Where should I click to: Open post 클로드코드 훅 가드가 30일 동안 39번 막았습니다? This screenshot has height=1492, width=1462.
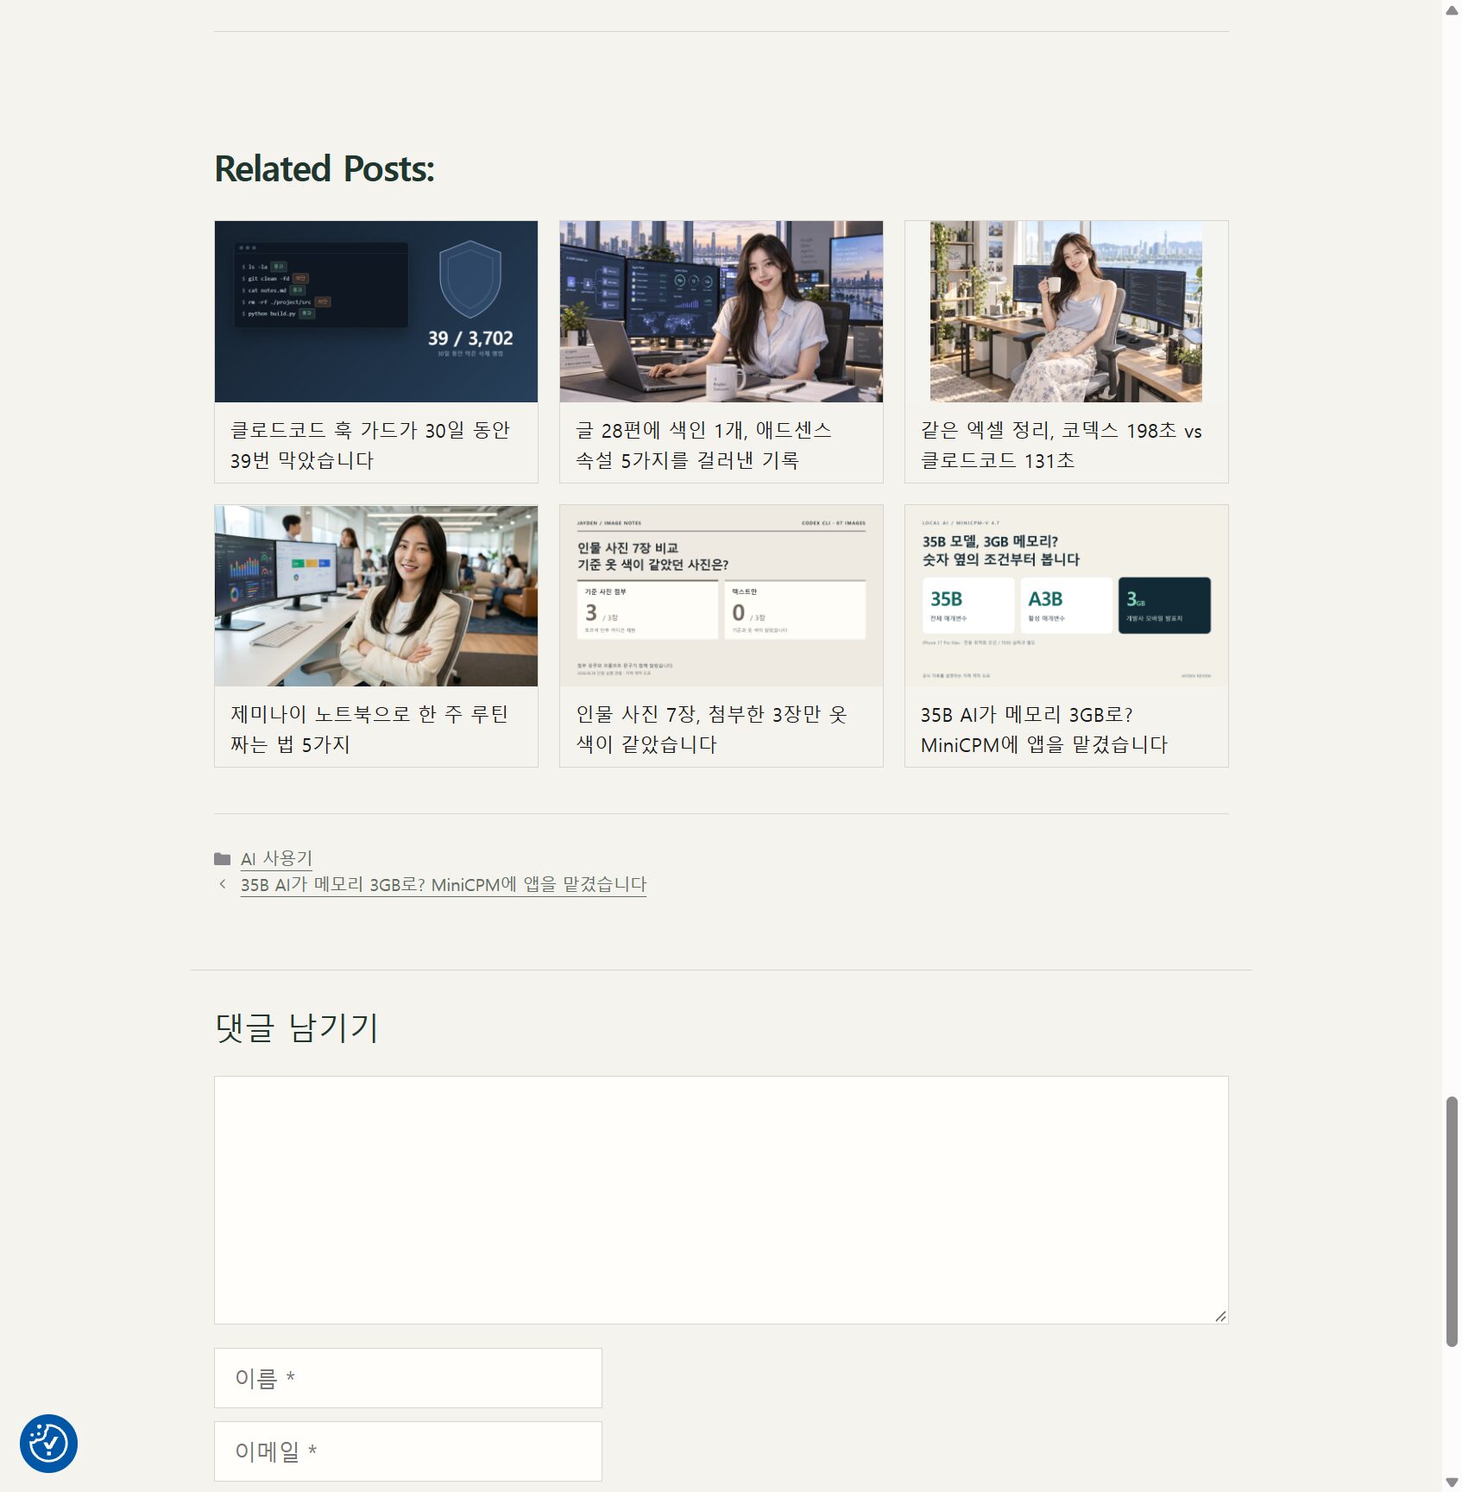[x=370, y=445]
